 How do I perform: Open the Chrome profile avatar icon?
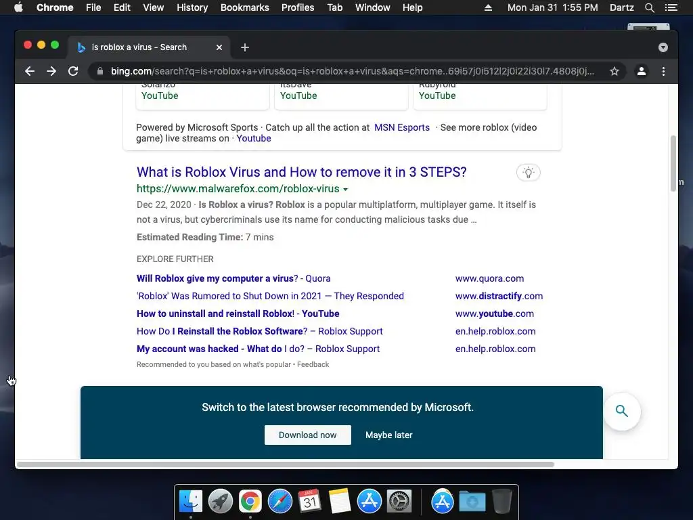(x=642, y=71)
